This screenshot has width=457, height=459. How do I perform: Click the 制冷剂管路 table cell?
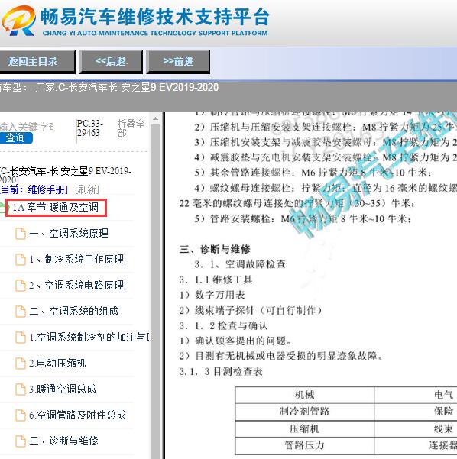click(x=304, y=412)
